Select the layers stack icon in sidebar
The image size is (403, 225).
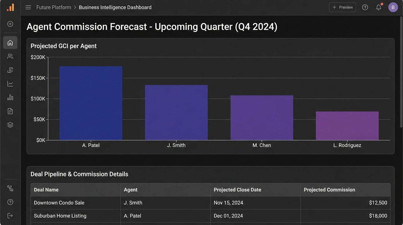[x=10, y=125]
